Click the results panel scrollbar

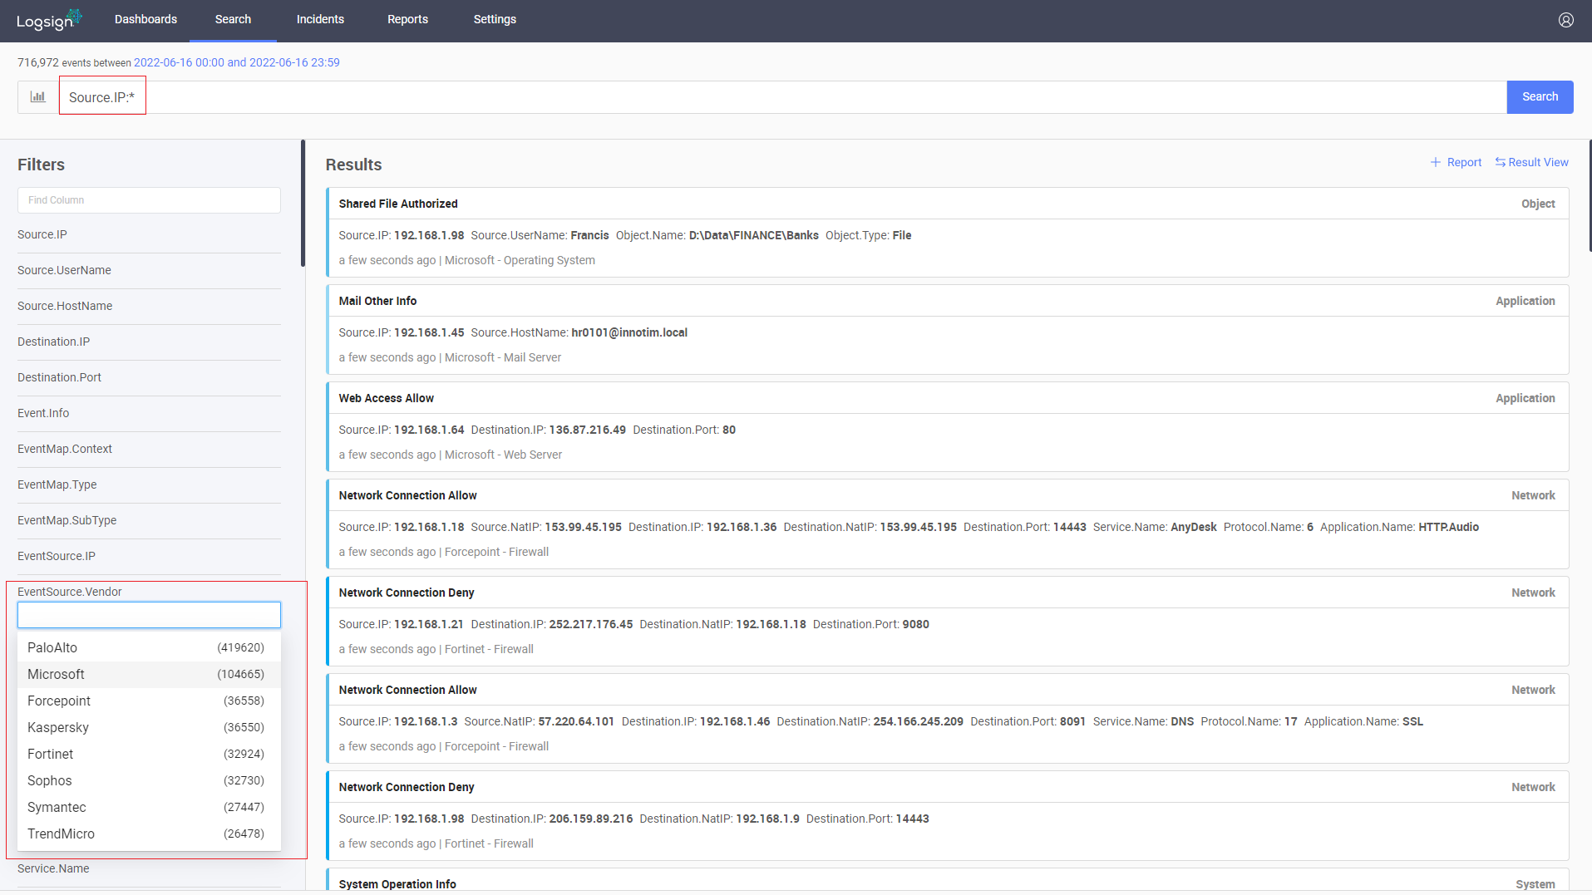click(x=1590, y=195)
